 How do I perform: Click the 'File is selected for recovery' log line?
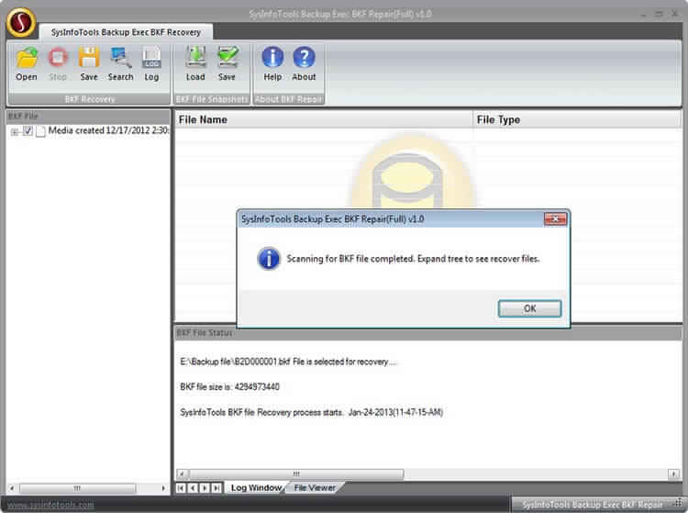tap(288, 362)
